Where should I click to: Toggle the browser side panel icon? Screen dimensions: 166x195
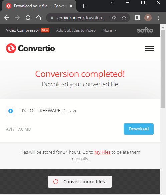coord(137,18)
